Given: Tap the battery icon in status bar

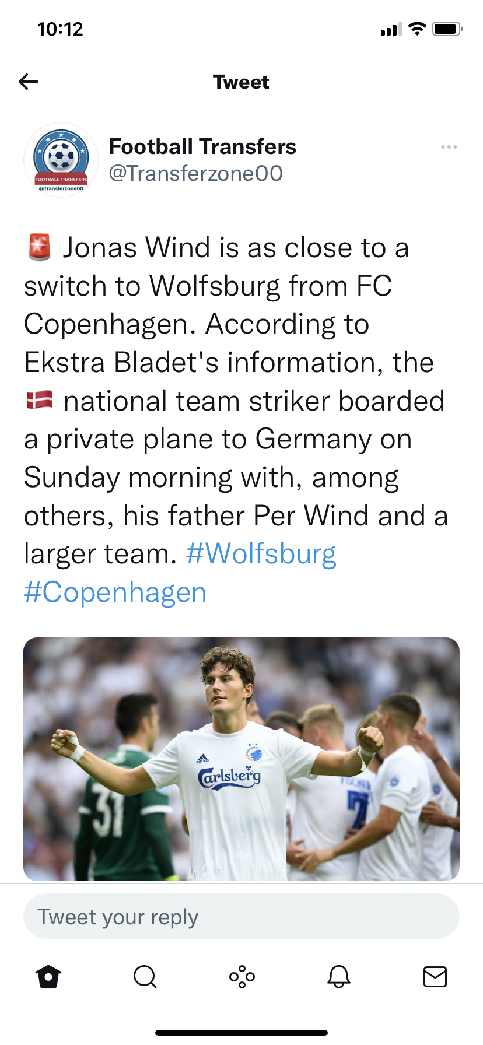Looking at the screenshot, I should tap(447, 29).
